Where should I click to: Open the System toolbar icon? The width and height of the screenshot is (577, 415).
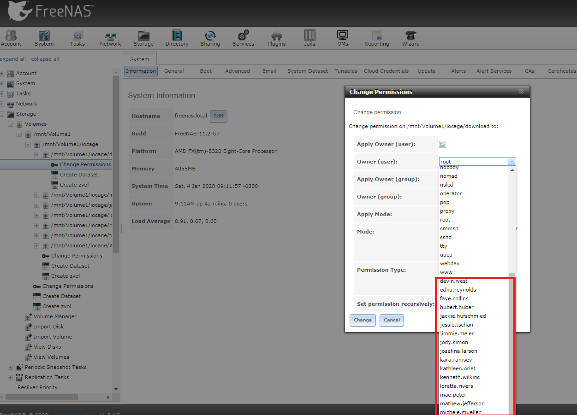(44, 38)
